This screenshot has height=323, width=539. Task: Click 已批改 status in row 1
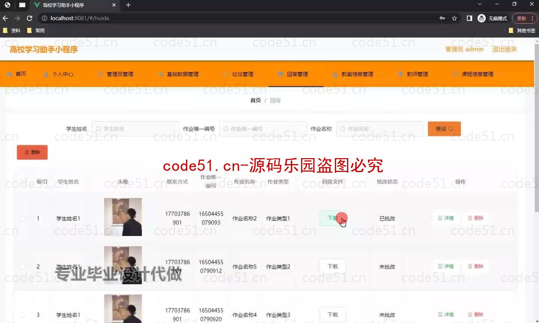[x=387, y=218]
